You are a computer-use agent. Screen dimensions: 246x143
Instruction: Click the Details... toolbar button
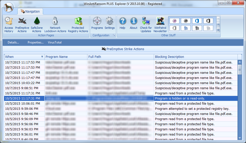(13, 42)
